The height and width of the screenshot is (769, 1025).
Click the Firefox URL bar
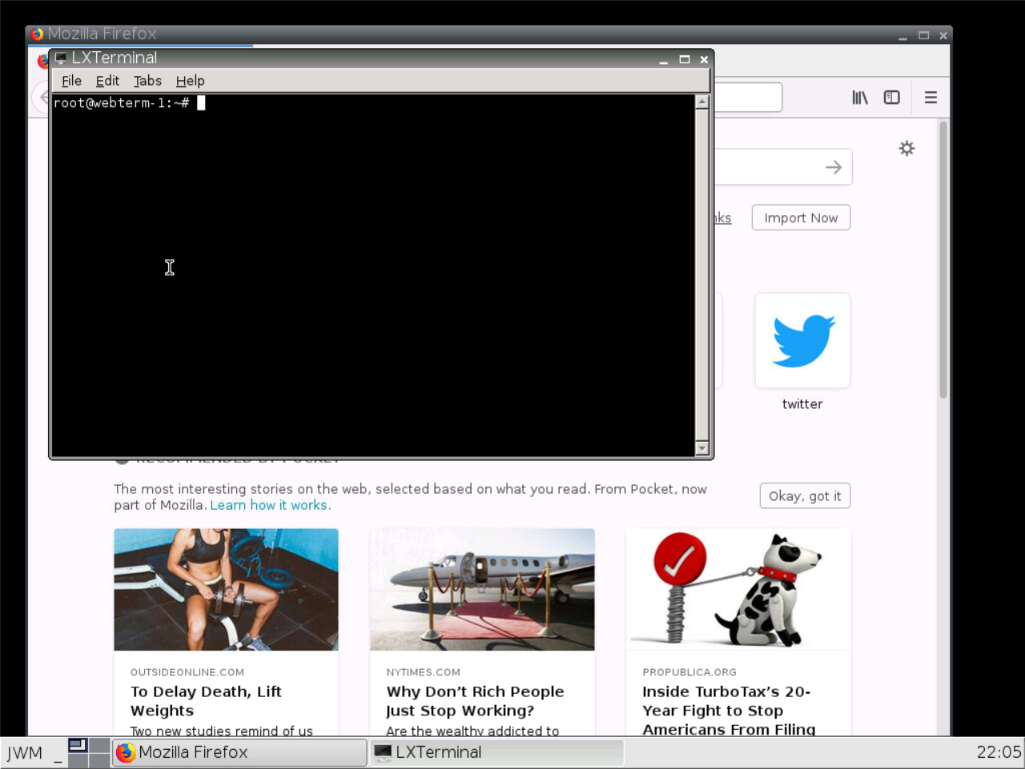(x=748, y=98)
